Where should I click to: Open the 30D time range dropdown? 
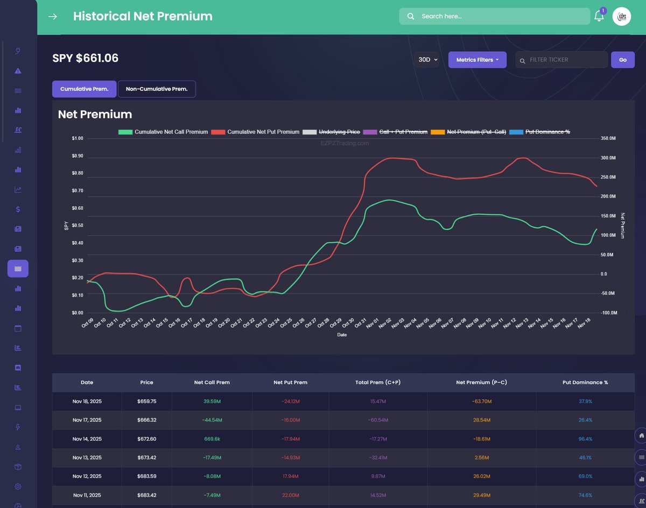[x=428, y=60]
